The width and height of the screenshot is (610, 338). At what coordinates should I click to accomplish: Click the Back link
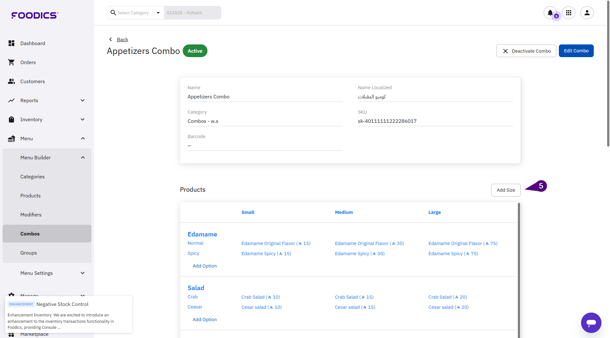click(122, 39)
